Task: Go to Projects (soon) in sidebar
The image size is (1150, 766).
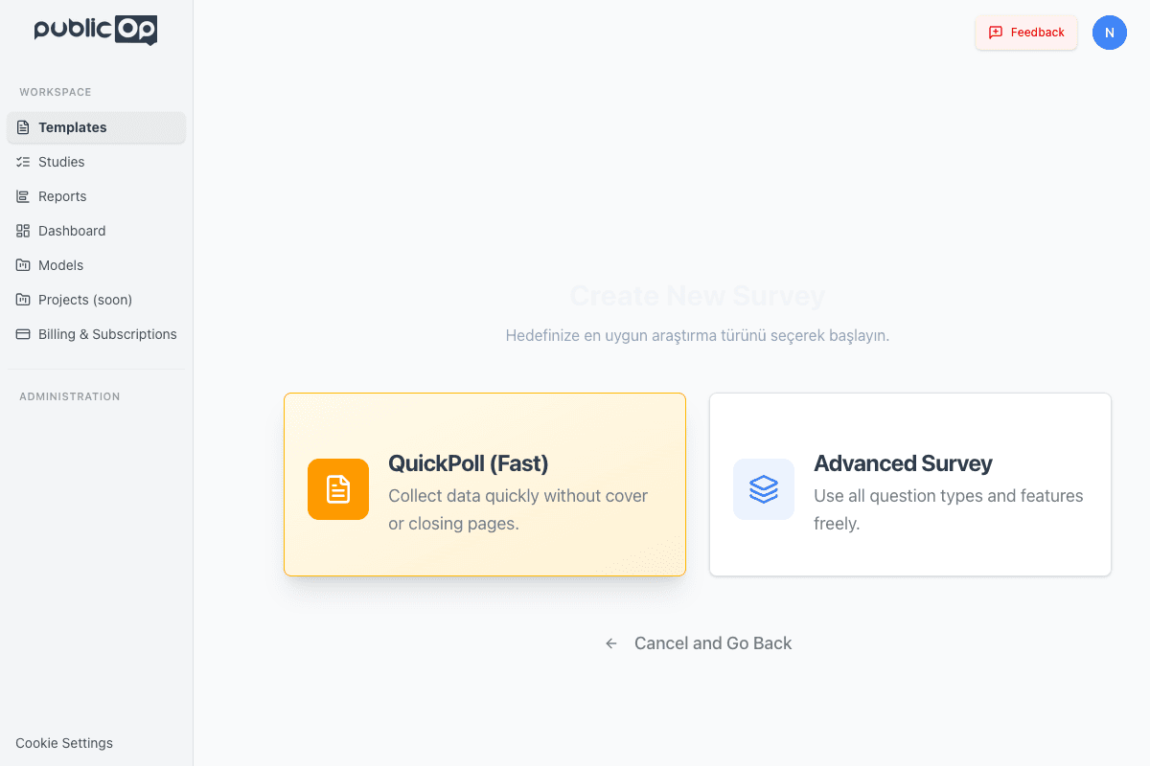Action: coord(85,300)
